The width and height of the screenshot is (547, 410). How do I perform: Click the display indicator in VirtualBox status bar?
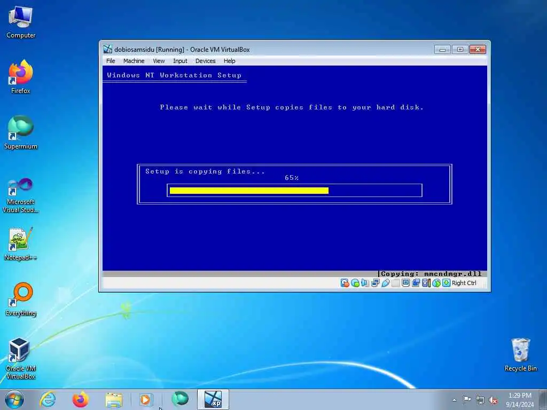click(405, 283)
